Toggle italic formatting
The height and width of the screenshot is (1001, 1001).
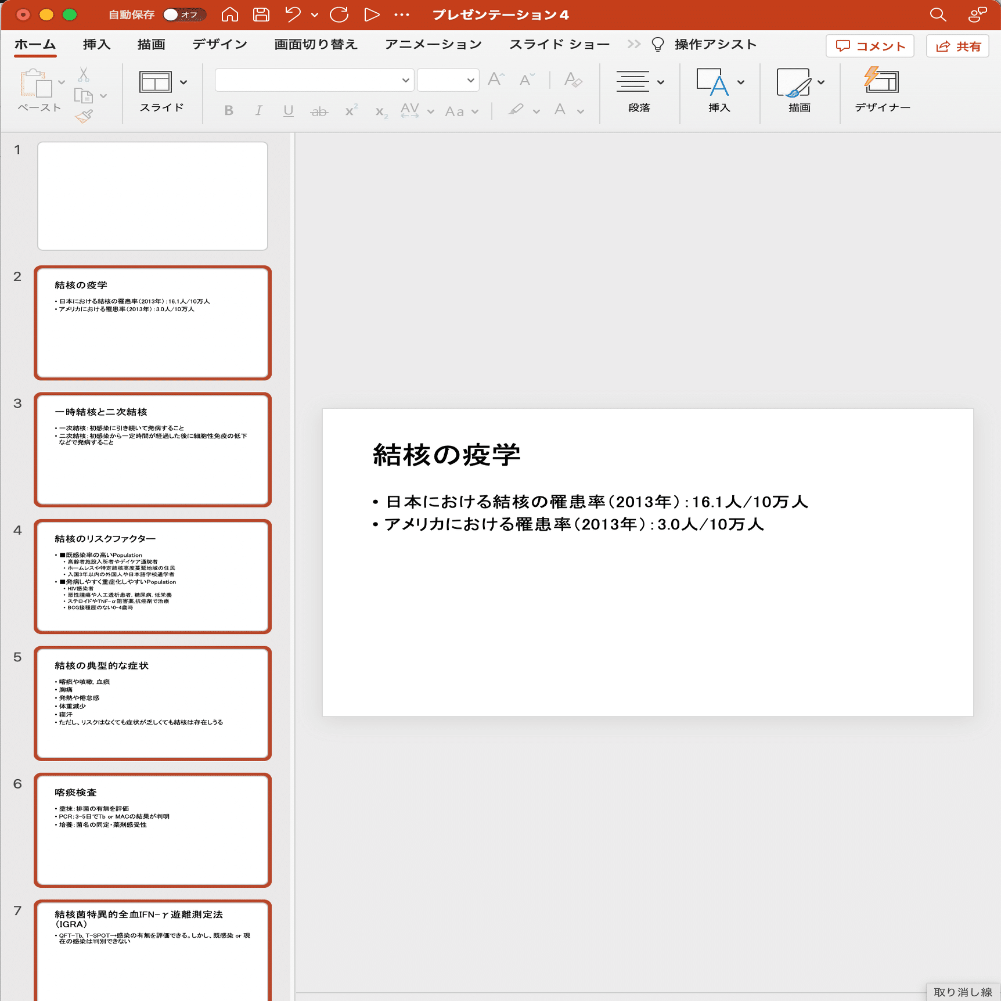[258, 111]
